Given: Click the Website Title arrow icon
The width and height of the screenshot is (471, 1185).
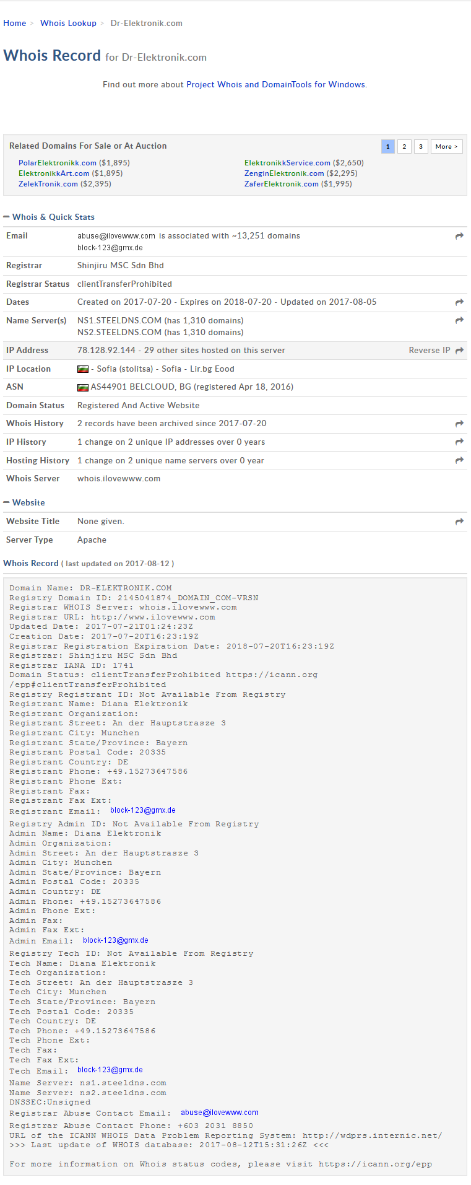Looking at the screenshot, I should [459, 522].
